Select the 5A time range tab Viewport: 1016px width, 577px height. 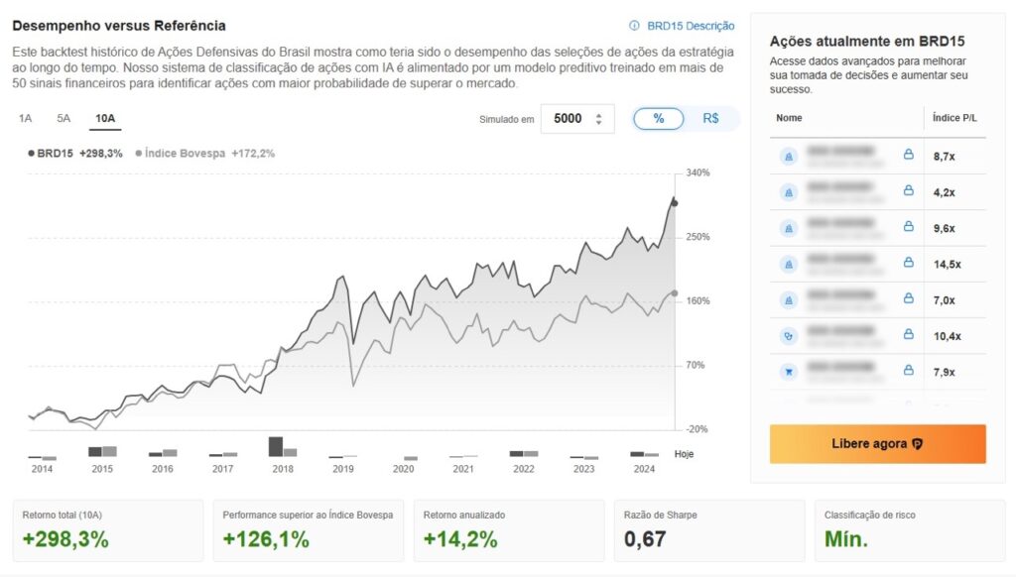point(63,119)
